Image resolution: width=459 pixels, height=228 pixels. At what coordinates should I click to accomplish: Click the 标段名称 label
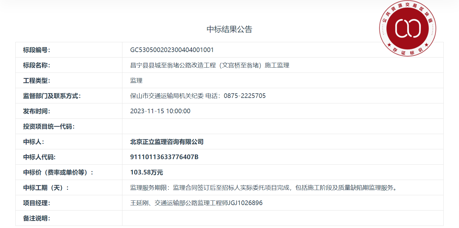[37, 65]
